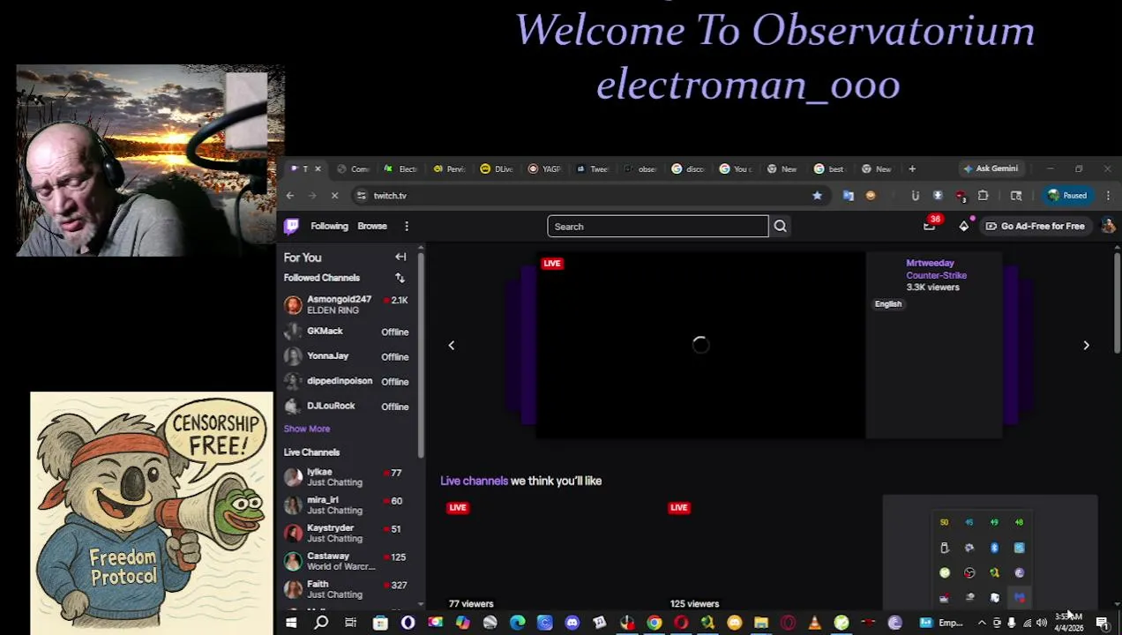1122x635 pixels.
Task: Open dippedinpoison followed channel
Action: coord(347,381)
